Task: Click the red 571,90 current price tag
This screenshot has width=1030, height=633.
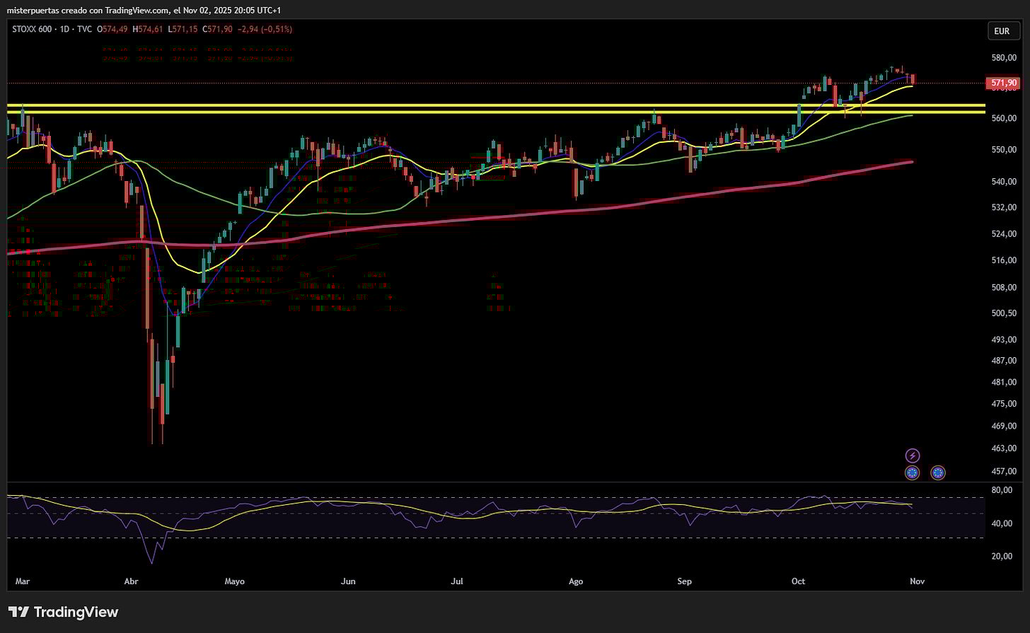Action: (x=1003, y=83)
